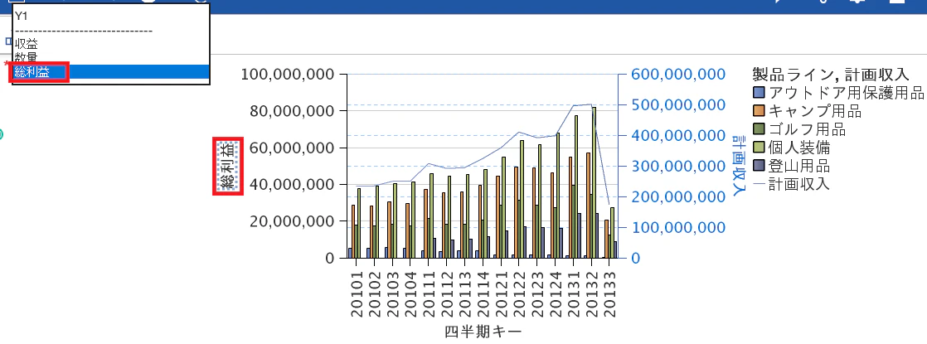Click the blue 100,000,000 right axis value
The width and height of the screenshot is (927, 344).
click(x=677, y=228)
